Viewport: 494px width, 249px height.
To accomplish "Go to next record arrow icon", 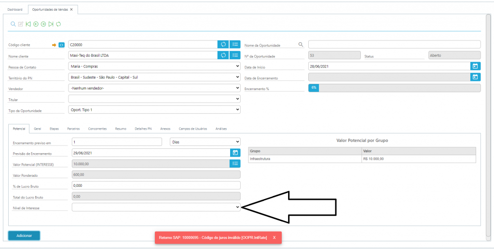I will 43,24.
